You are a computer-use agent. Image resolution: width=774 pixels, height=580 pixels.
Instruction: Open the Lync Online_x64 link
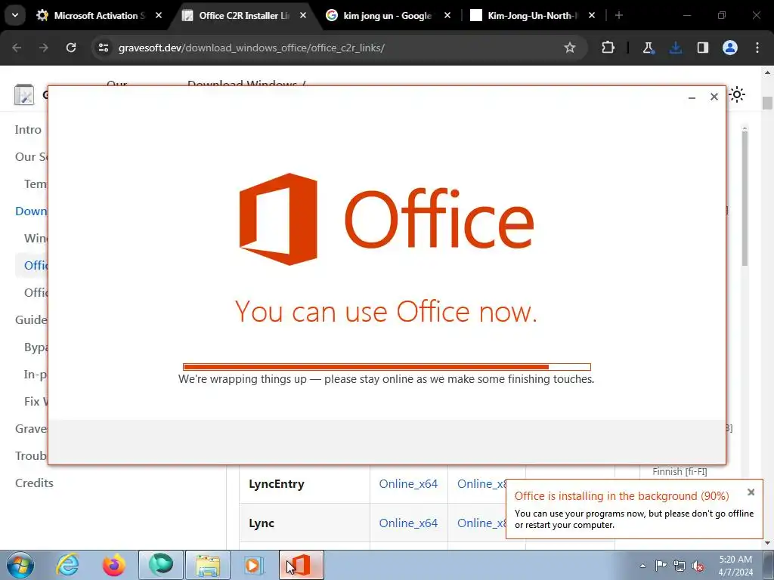[408, 523]
